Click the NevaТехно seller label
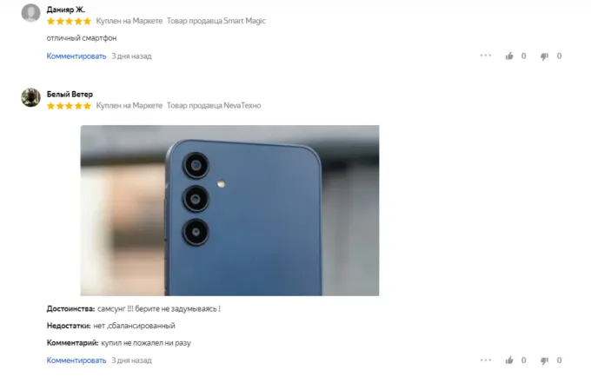The height and width of the screenshot is (383, 591). coord(214,105)
